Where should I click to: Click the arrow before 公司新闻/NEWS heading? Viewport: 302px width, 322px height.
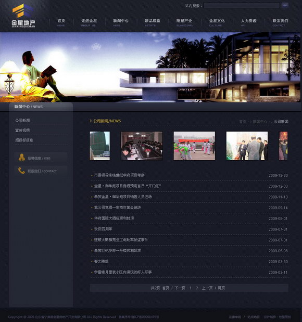[x=91, y=121]
